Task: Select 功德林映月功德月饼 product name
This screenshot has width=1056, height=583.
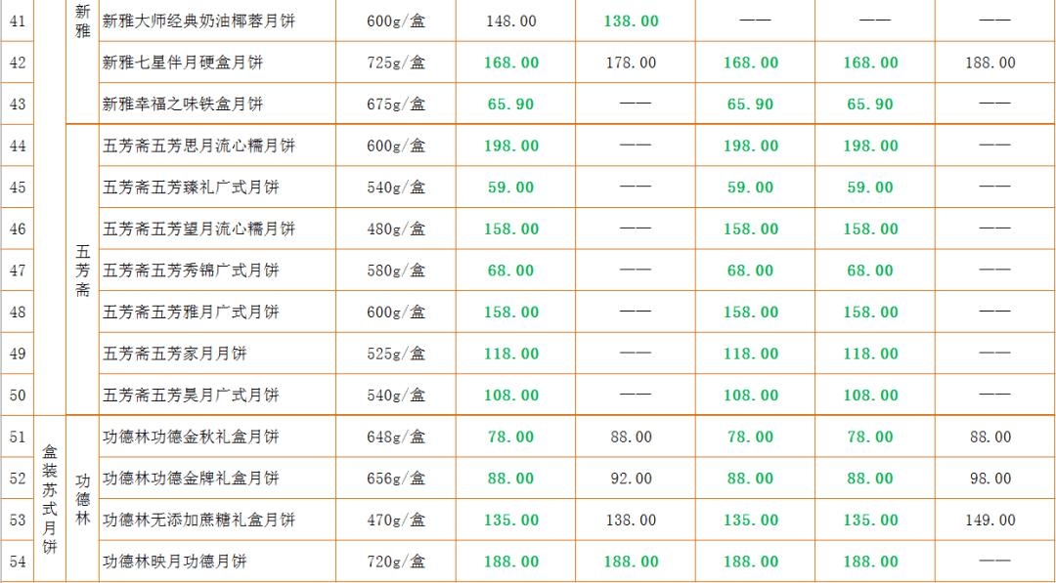Action: 175,562
